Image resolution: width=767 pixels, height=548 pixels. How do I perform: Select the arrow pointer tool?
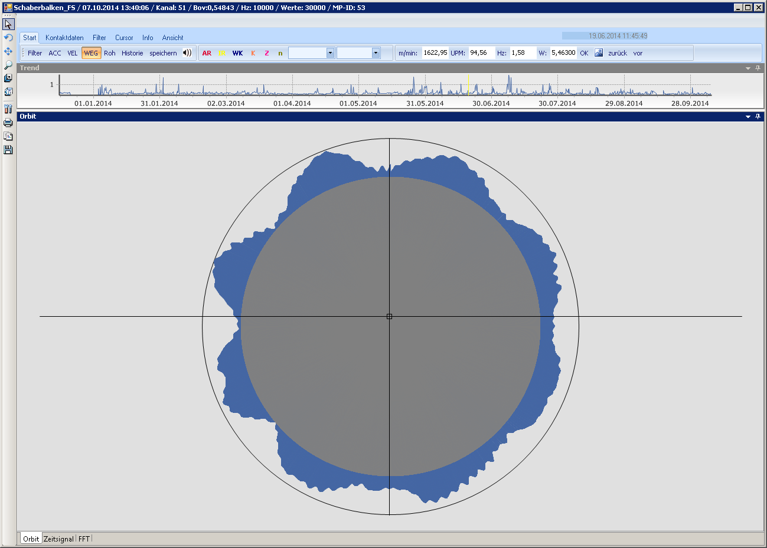pos(8,24)
